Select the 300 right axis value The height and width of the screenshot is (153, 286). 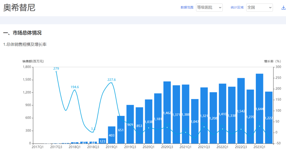[278, 67]
